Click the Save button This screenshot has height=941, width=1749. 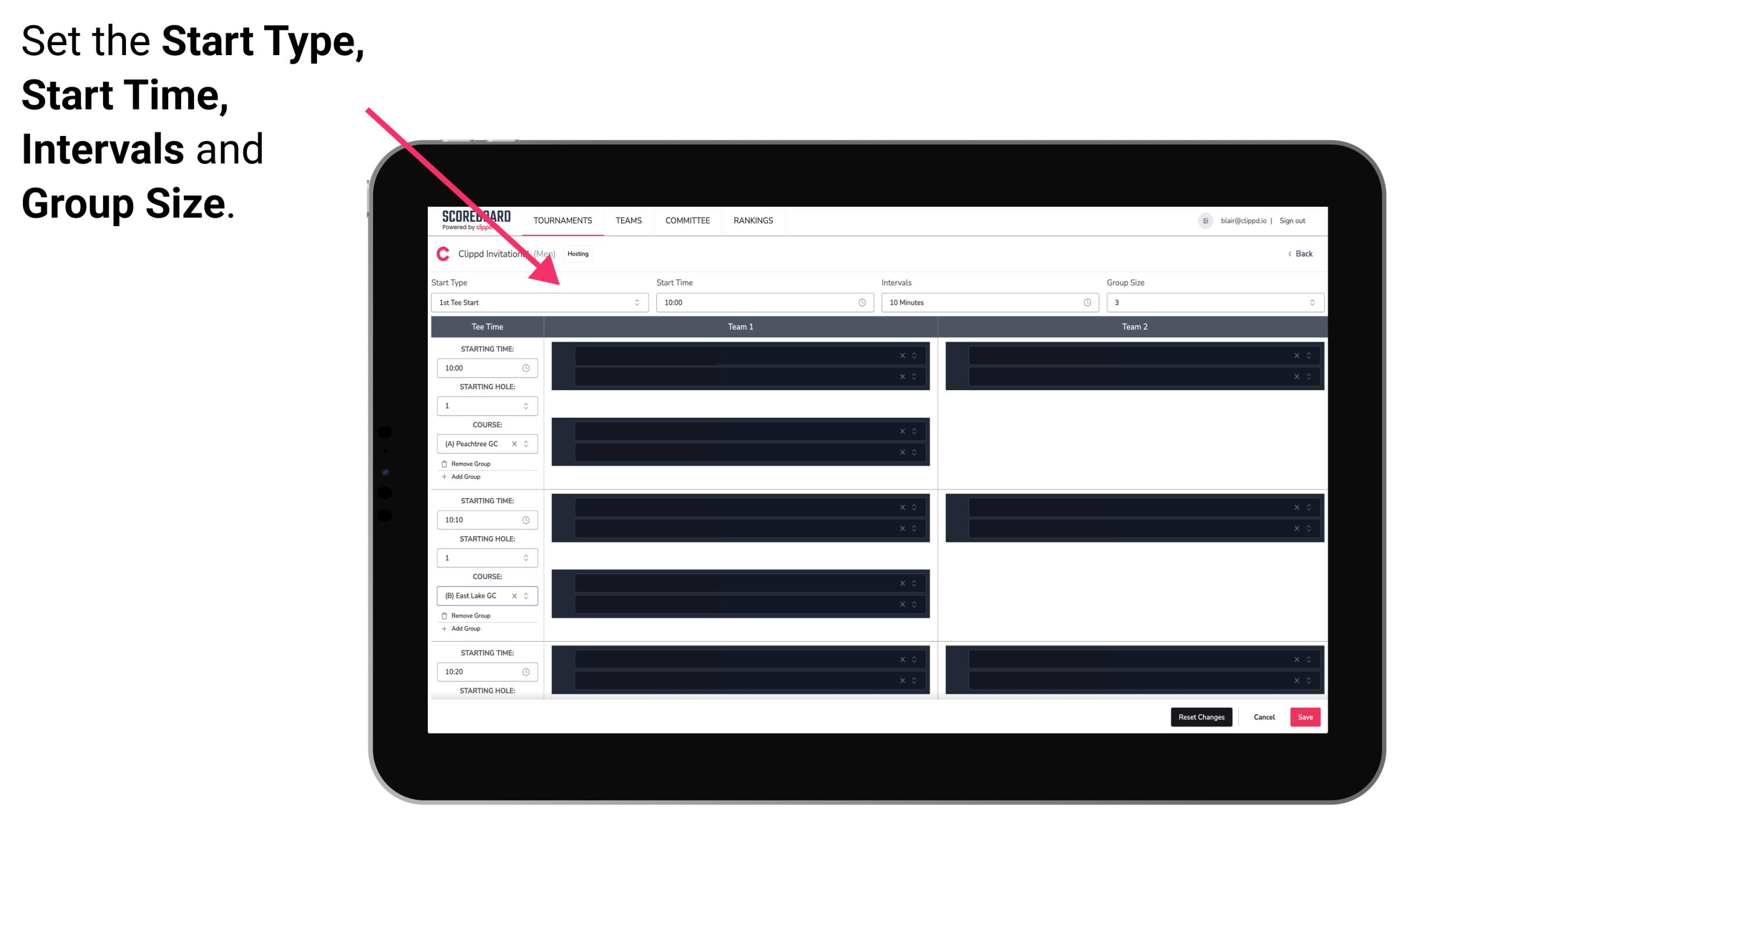click(x=1304, y=716)
